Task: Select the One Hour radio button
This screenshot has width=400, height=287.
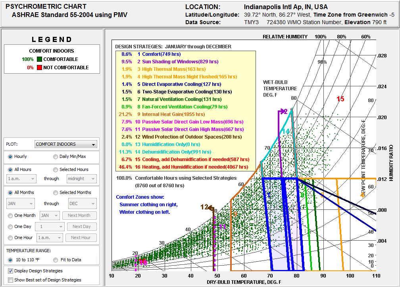Action: pyautogui.click(x=10, y=238)
